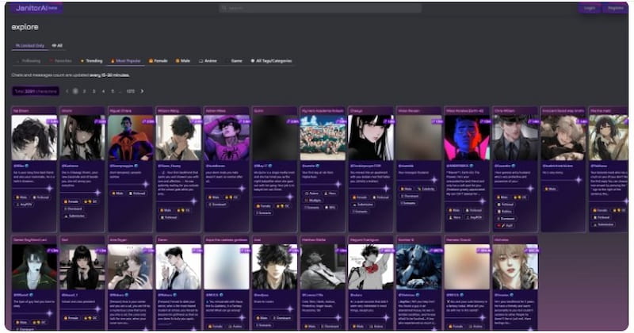Open the blurred black Quinn thumbnail
634x333 pixels.
(274, 138)
